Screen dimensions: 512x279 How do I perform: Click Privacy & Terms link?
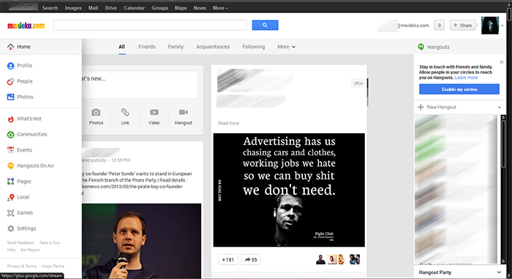point(22,267)
